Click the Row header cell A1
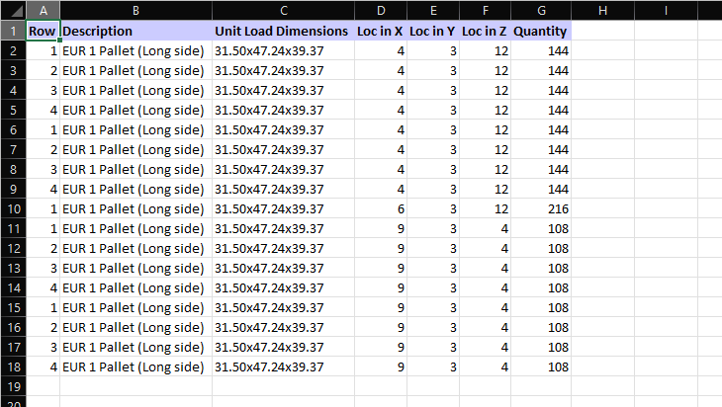722x407 pixels. coord(43,31)
